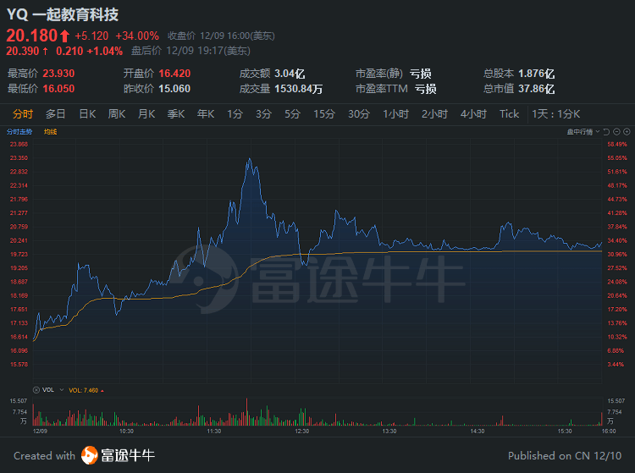Switch to the 1分 interval

(x=235, y=114)
